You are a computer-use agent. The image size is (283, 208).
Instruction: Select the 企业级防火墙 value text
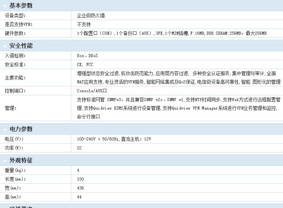coord(91,16)
